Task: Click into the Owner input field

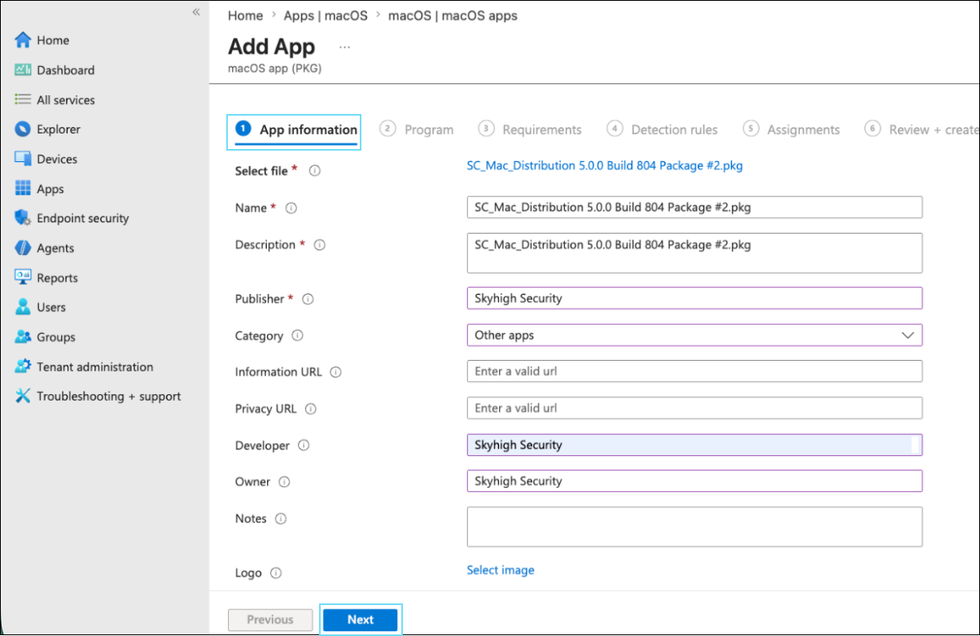Action: 694,480
